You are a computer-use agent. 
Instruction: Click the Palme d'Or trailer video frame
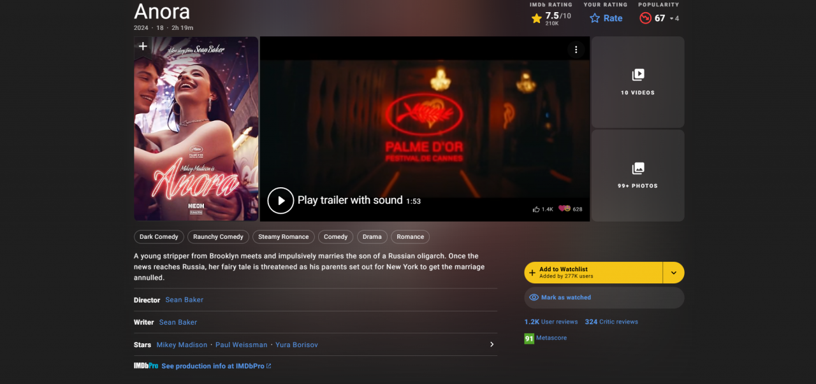click(x=425, y=129)
